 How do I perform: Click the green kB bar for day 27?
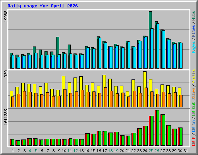(164, 130)
